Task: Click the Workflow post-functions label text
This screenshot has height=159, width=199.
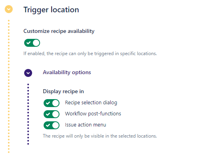Action: (93, 114)
